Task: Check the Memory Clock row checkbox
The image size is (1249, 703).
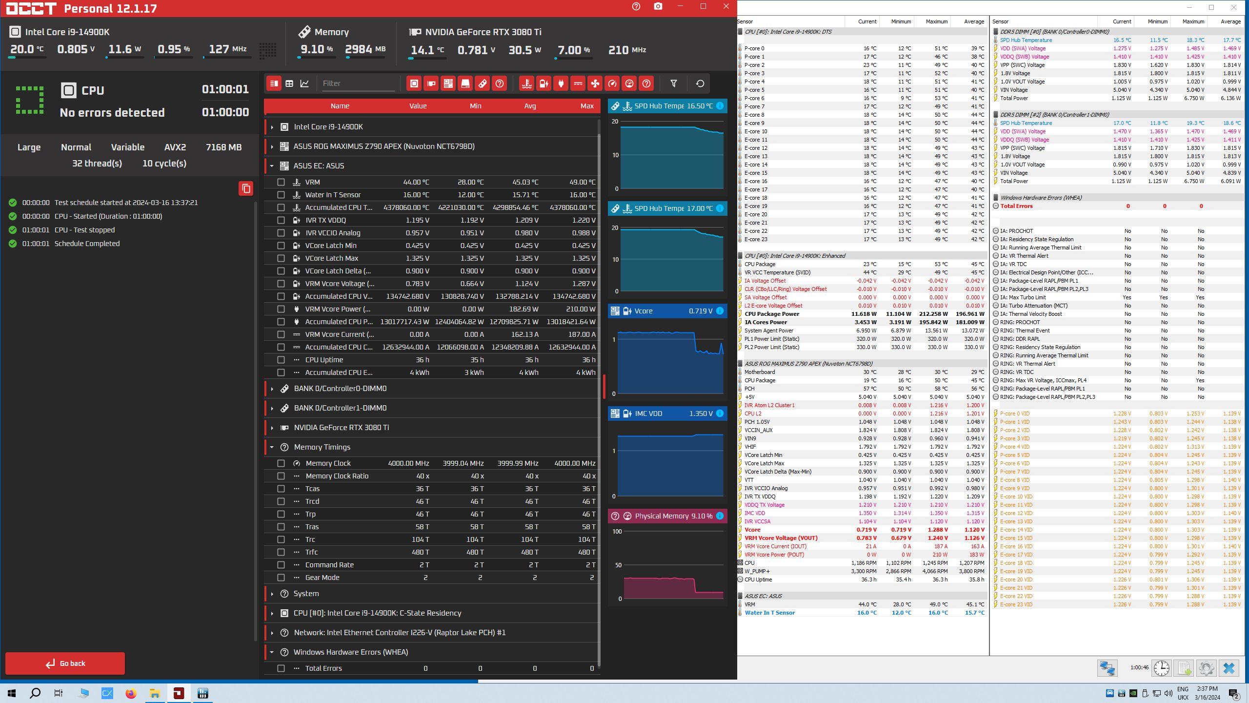Action: click(281, 463)
